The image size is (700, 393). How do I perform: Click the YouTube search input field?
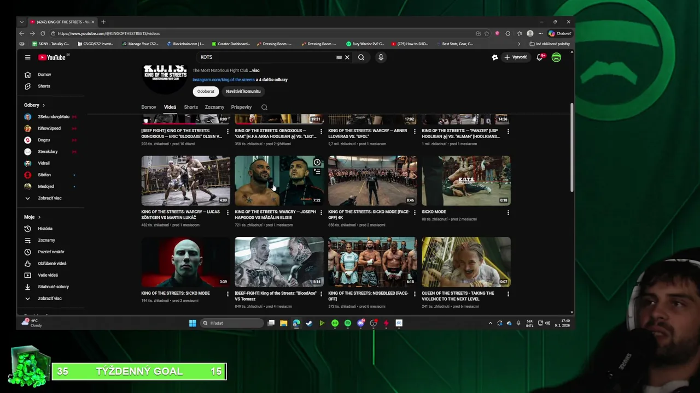(268, 57)
